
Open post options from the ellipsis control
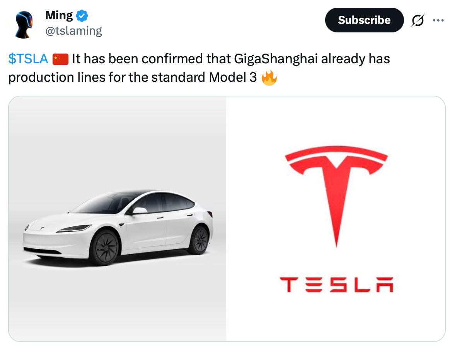point(438,20)
